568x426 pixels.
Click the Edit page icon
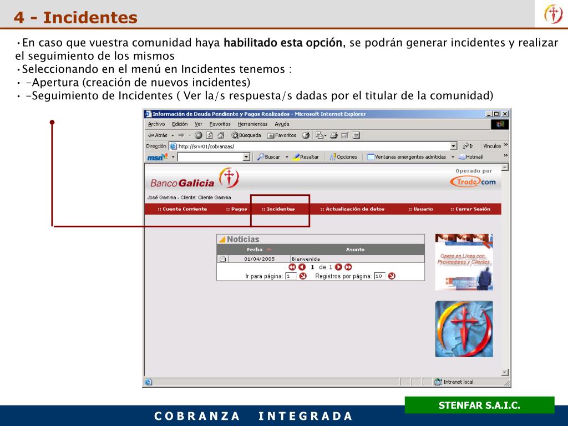click(x=345, y=135)
